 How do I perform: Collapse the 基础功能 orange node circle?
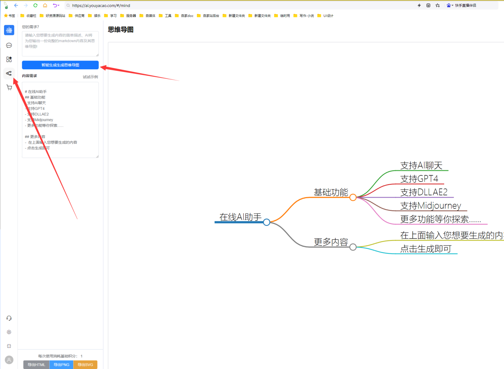353,197
